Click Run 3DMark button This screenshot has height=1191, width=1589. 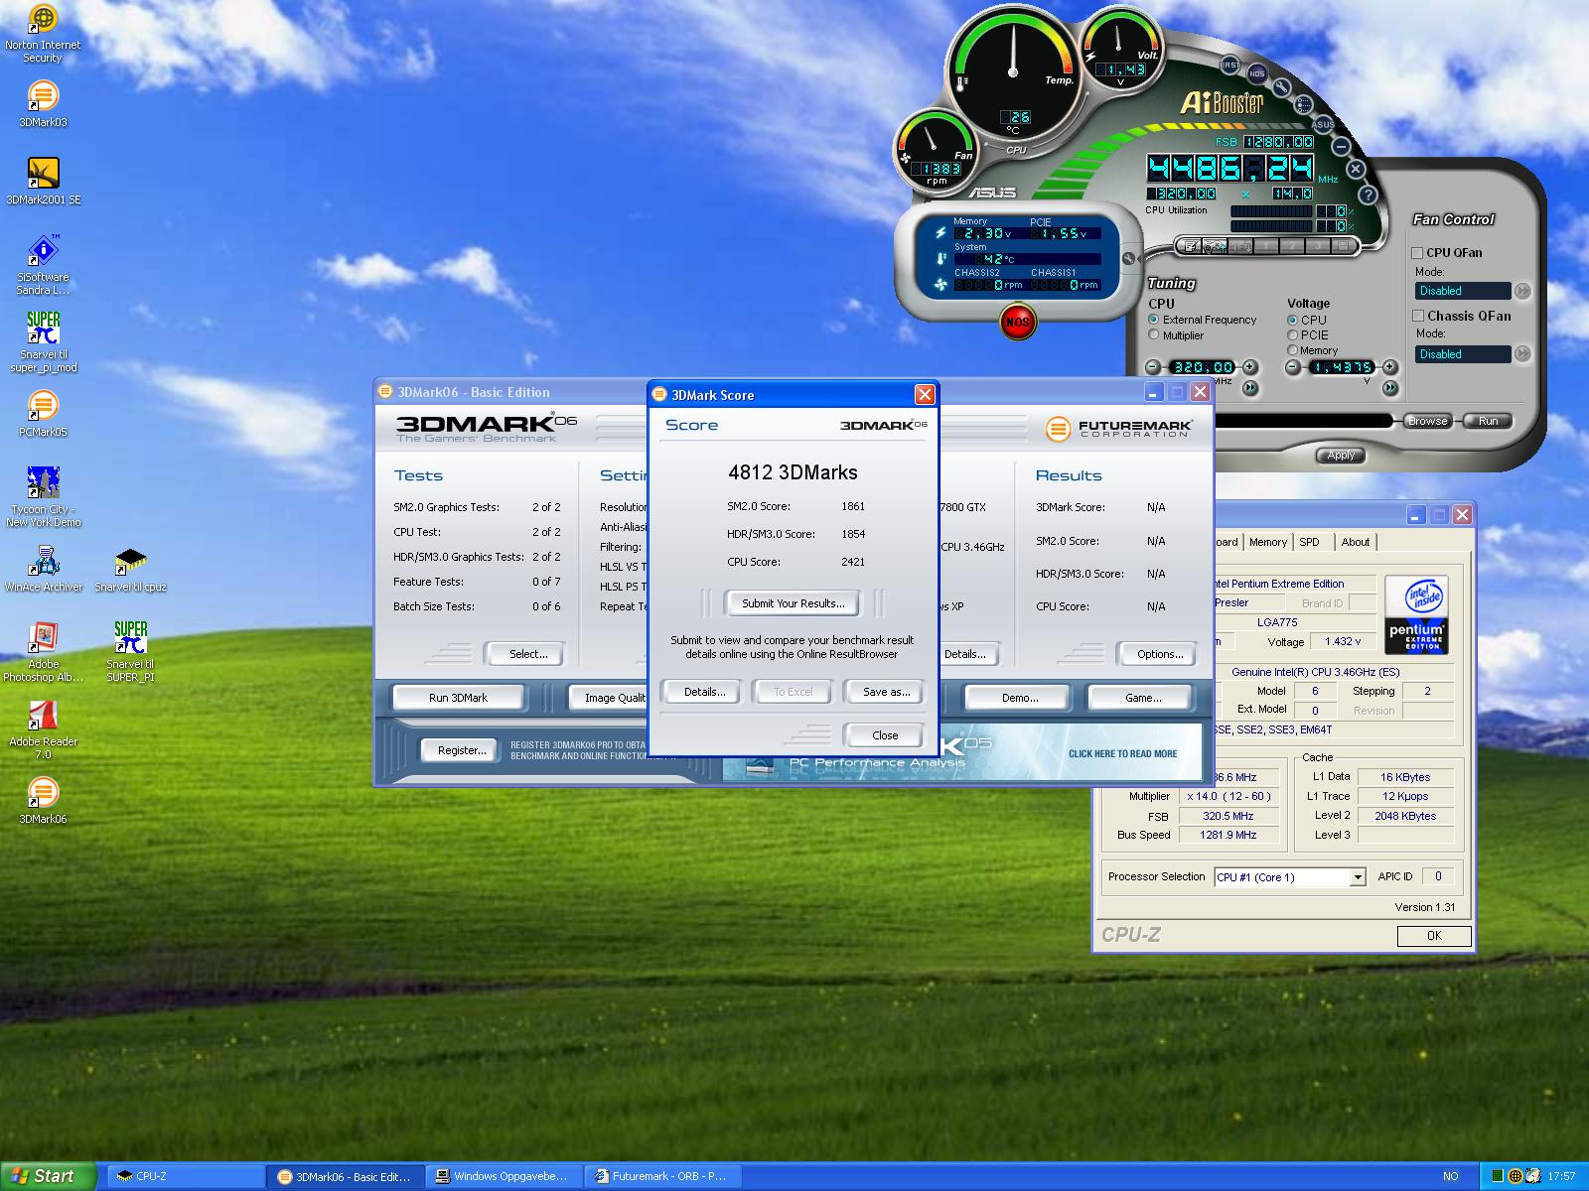pyautogui.click(x=458, y=698)
